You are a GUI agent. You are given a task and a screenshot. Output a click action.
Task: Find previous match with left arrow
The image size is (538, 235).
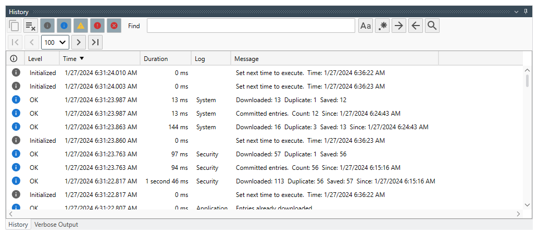pos(415,26)
